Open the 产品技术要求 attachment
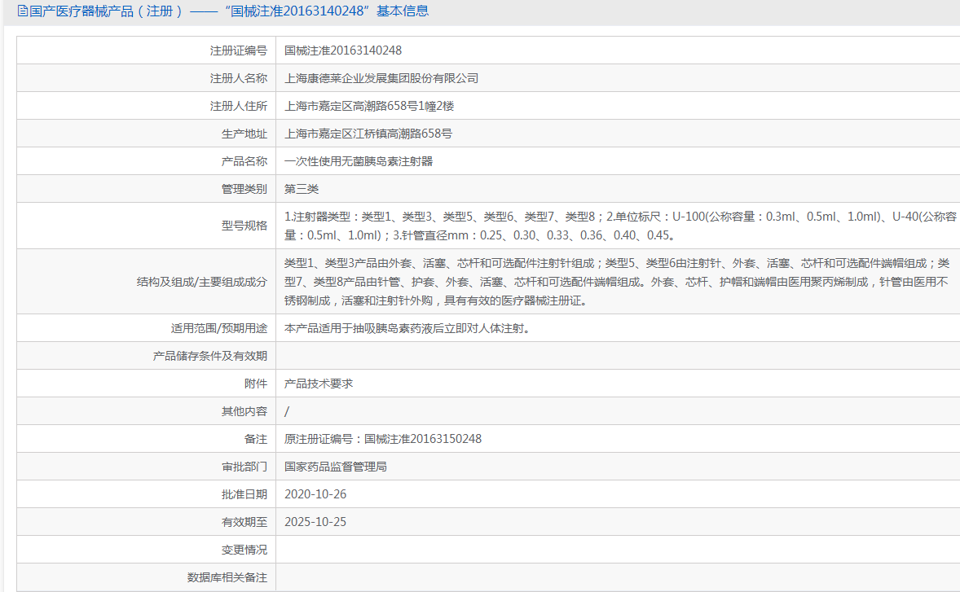The image size is (960, 592). (319, 384)
